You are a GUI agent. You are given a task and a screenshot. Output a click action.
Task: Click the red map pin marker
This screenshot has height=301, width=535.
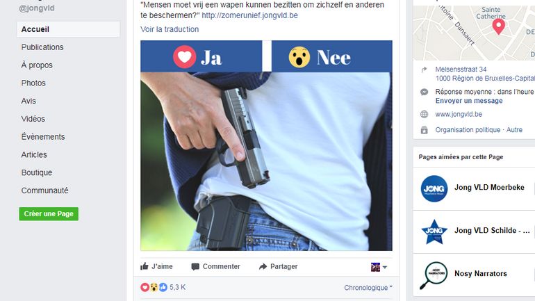[498, 26]
